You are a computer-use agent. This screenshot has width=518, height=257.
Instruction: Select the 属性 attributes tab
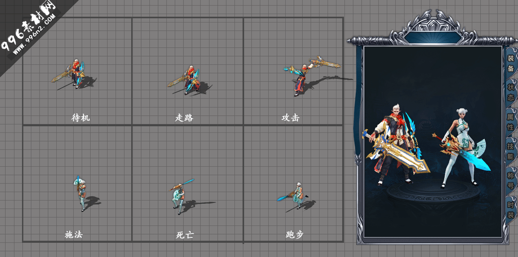511,122
